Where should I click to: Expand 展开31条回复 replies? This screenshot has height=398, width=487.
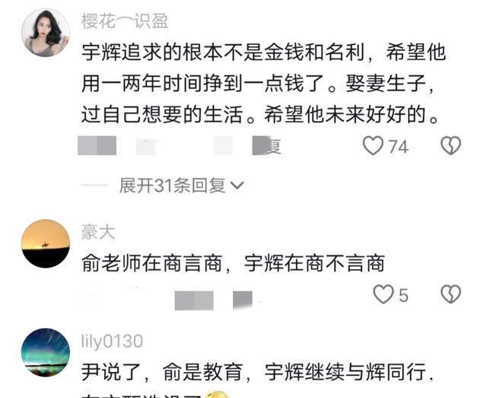[x=182, y=186]
